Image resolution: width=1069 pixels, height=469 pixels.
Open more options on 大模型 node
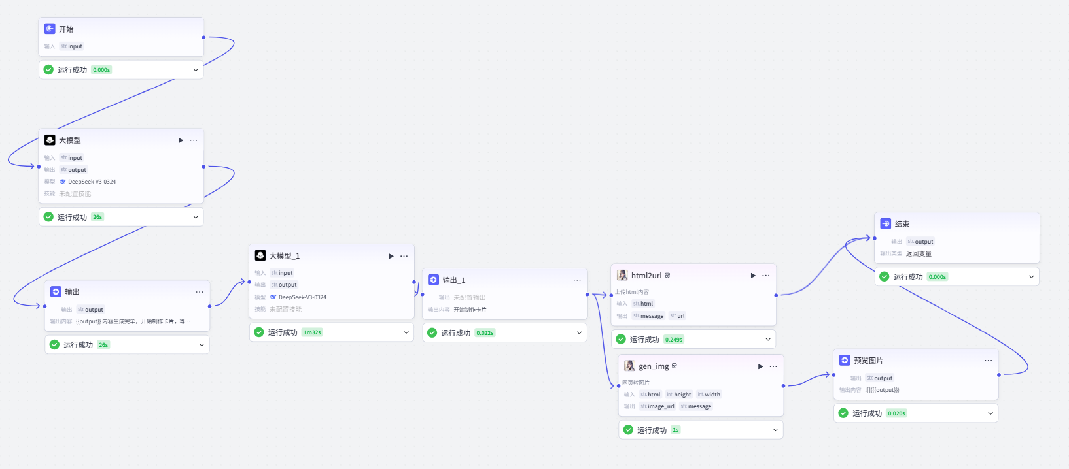tap(194, 140)
